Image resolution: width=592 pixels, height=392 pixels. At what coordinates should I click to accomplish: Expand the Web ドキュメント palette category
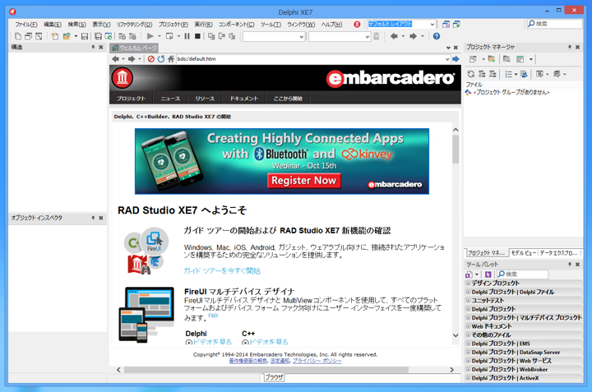(468, 326)
